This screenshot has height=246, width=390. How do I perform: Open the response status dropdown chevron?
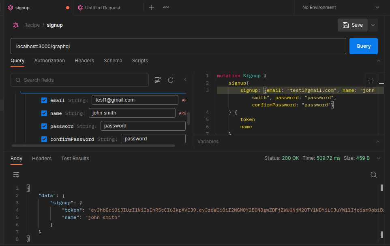pos(379,158)
